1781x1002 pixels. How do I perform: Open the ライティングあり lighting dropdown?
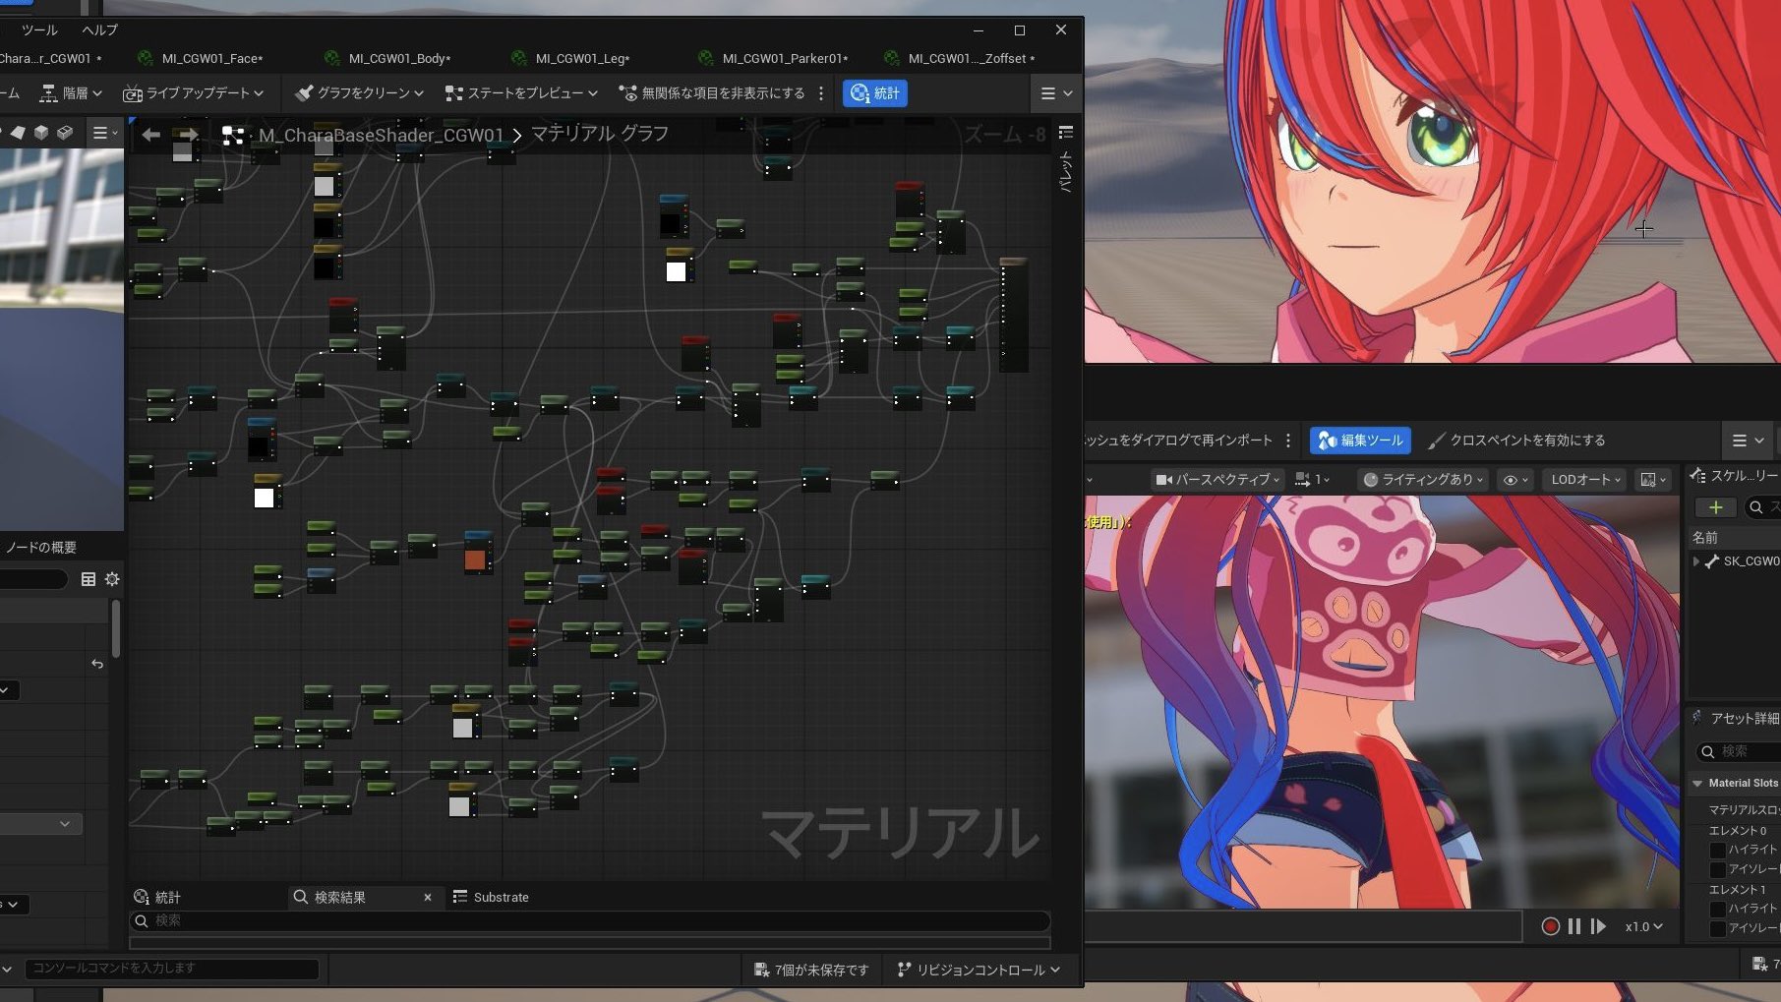(1422, 480)
